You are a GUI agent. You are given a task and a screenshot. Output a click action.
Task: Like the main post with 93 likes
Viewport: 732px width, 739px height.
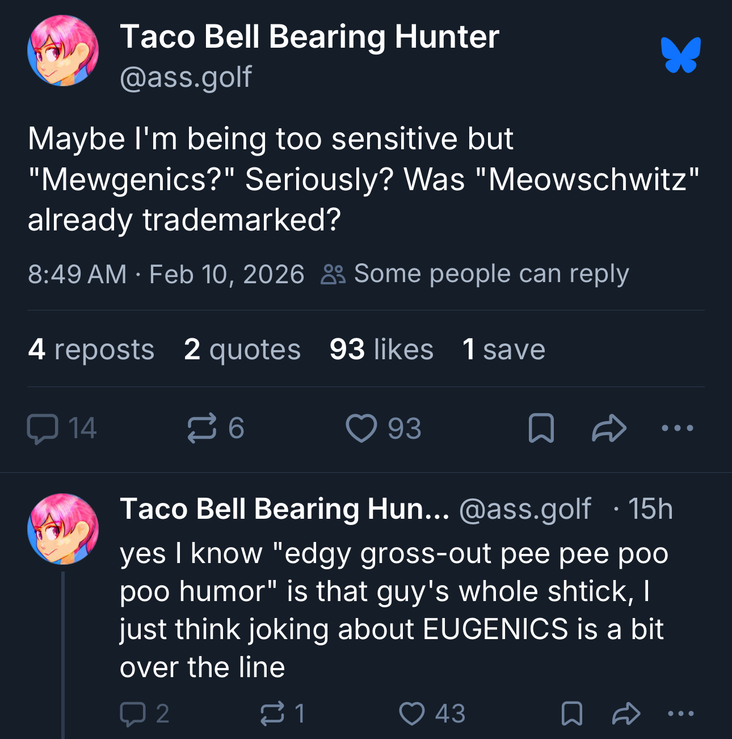[361, 428]
